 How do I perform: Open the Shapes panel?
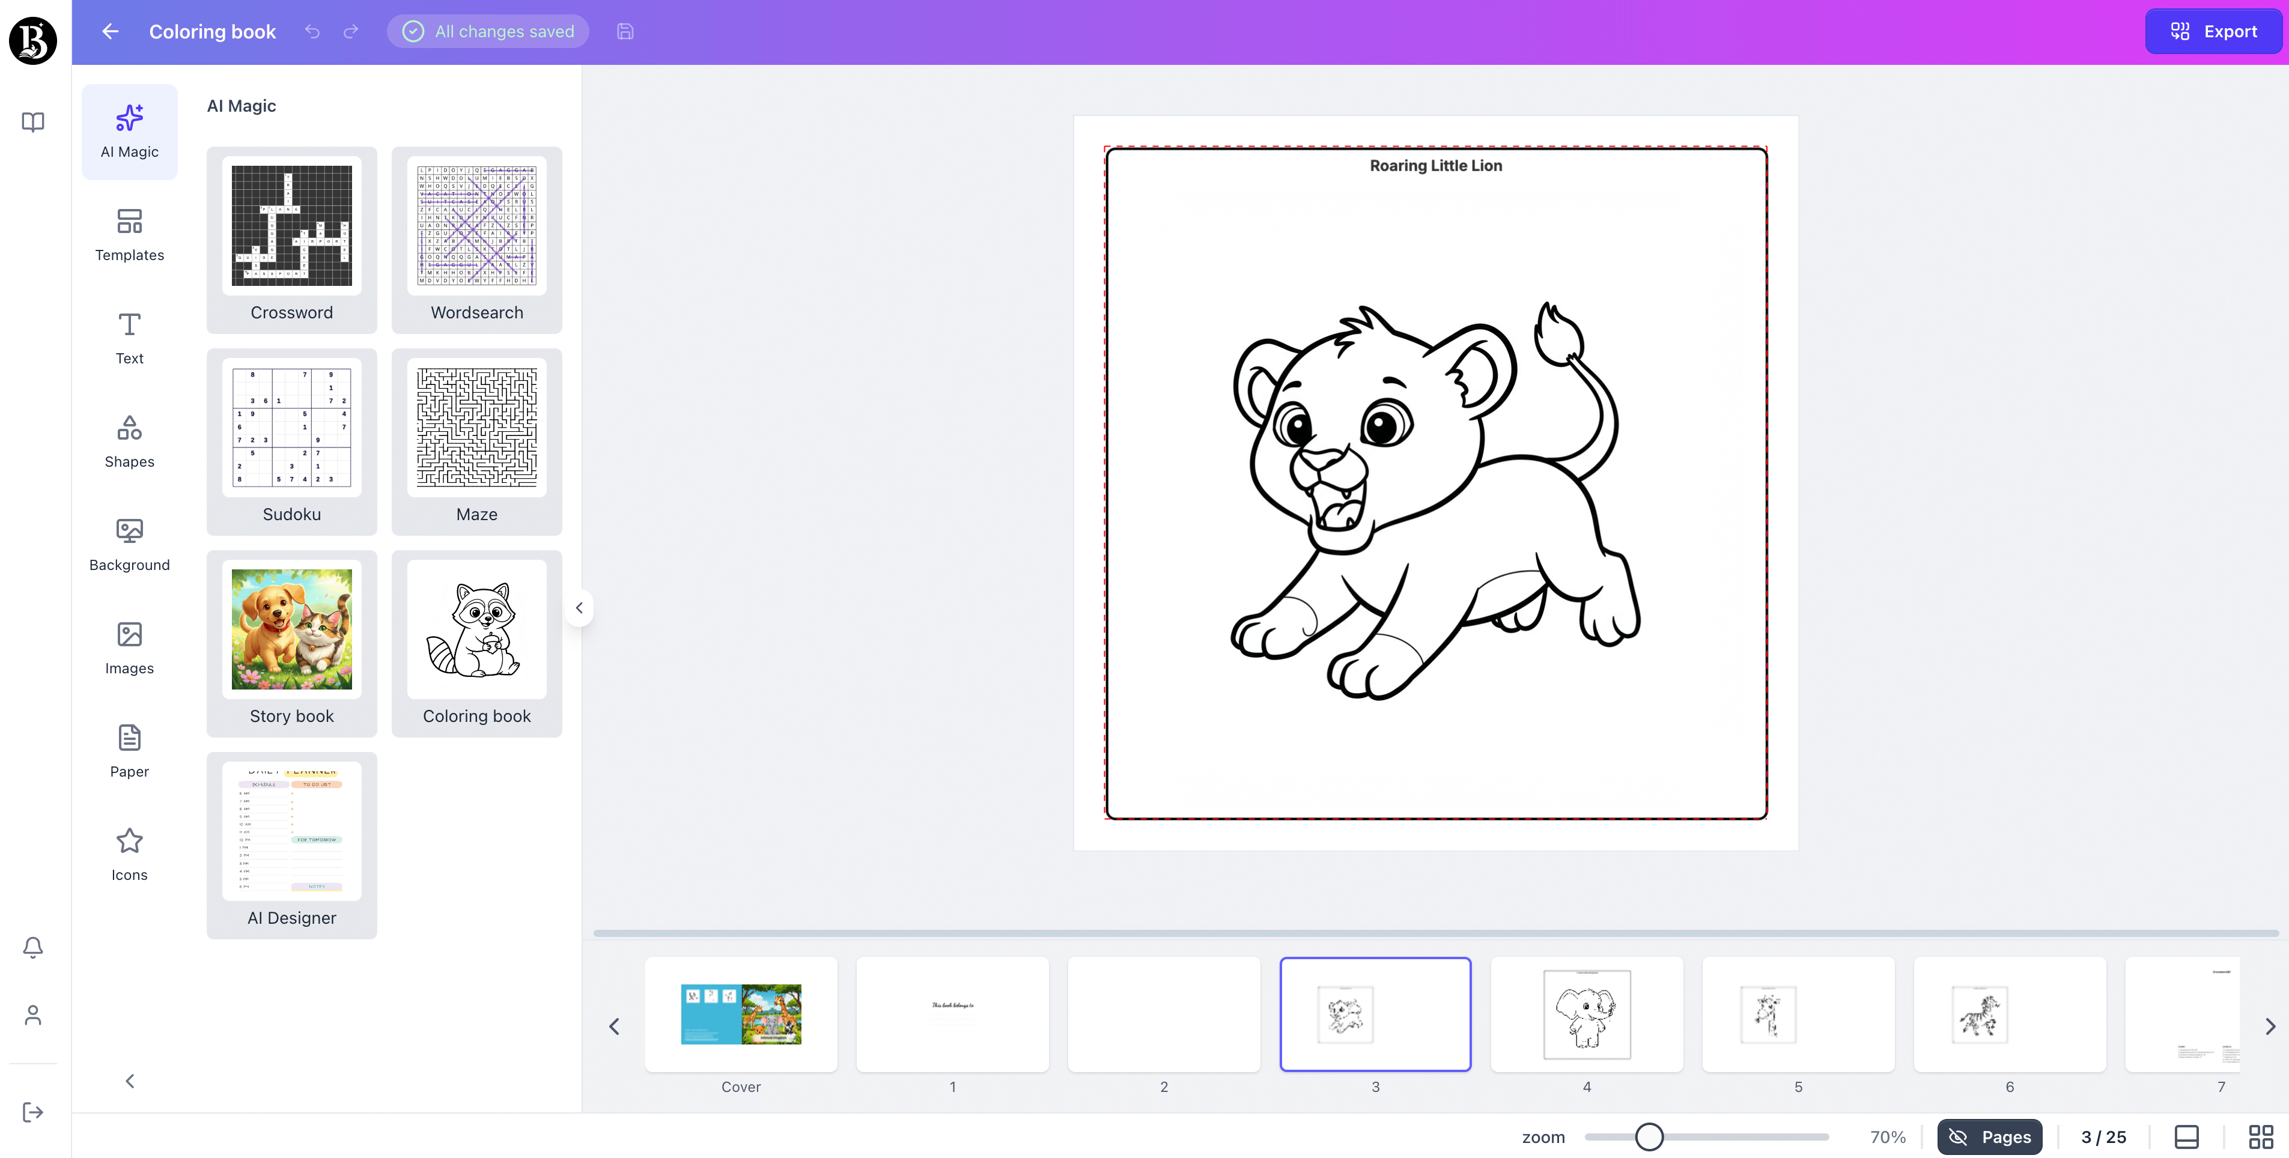129,441
